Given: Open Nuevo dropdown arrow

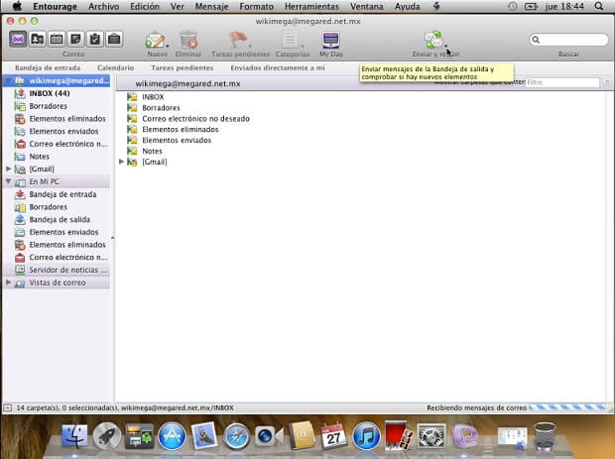Looking at the screenshot, I should pyautogui.click(x=168, y=46).
